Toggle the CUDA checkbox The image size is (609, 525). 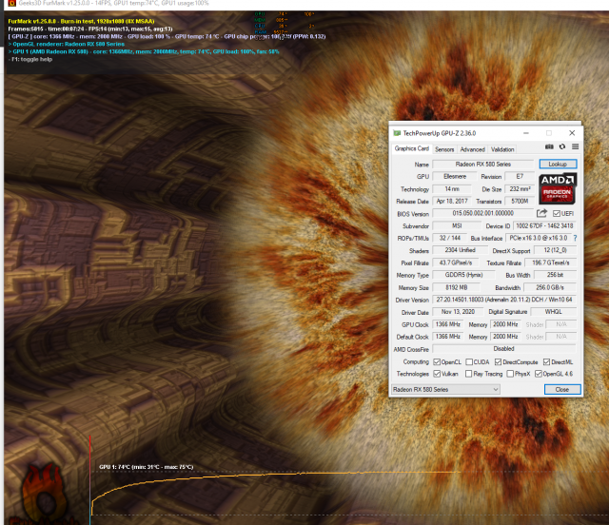(469, 362)
